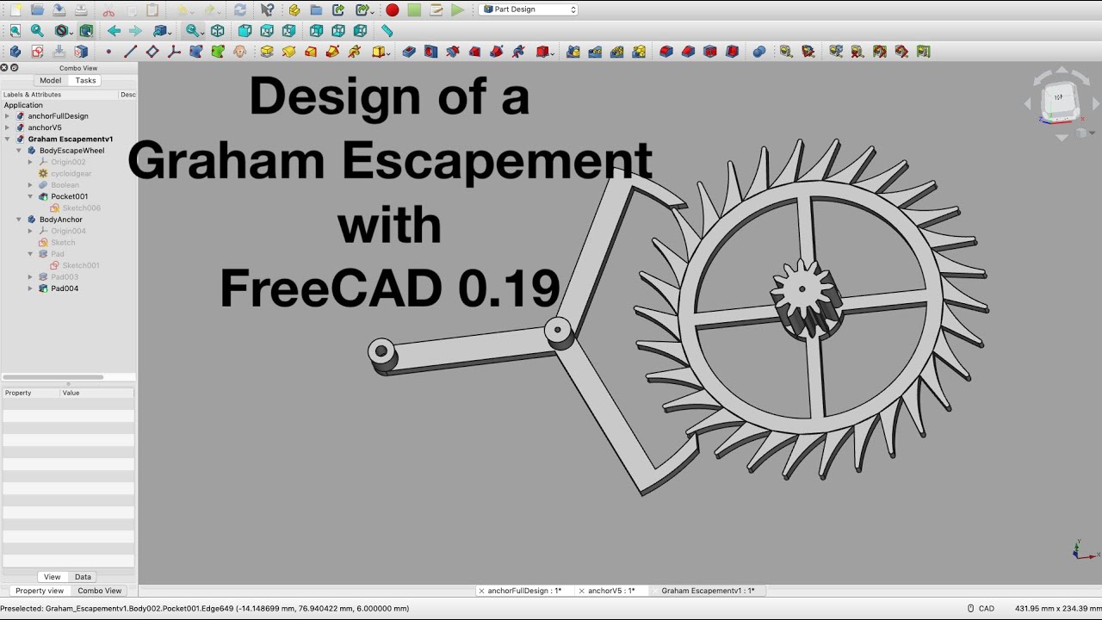Apply the Mirrored feature
Screen dimensions: 1102x620
coord(573,52)
